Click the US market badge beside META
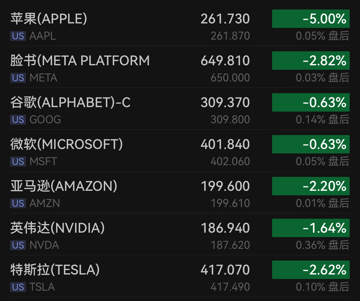Viewport: 360px width, 301px height. (x=18, y=78)
